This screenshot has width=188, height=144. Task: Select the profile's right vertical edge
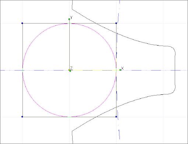coord(175,70)
